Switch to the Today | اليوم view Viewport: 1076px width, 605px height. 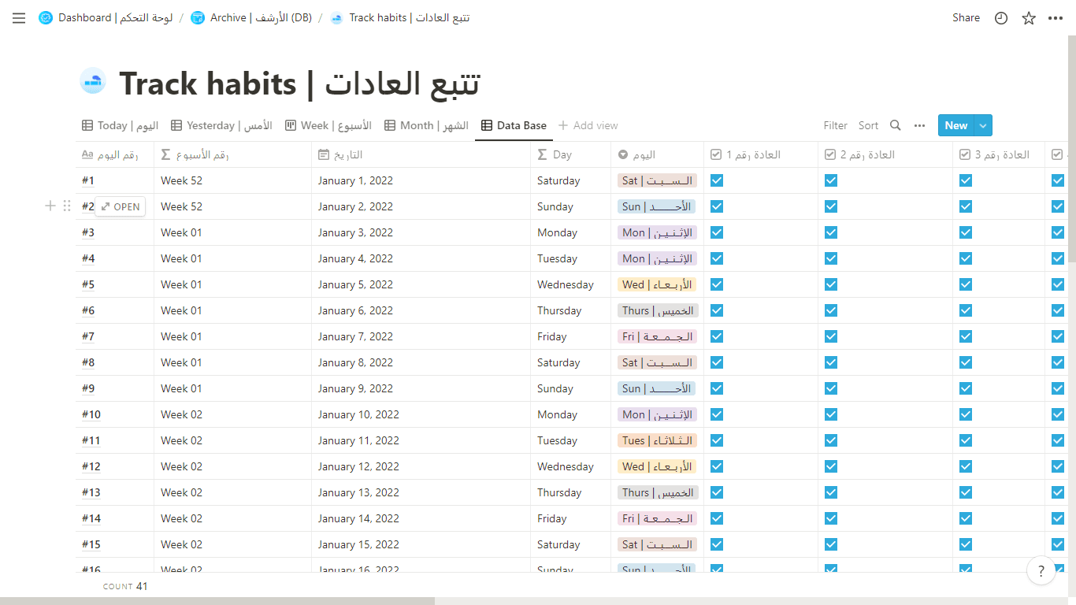119,124
